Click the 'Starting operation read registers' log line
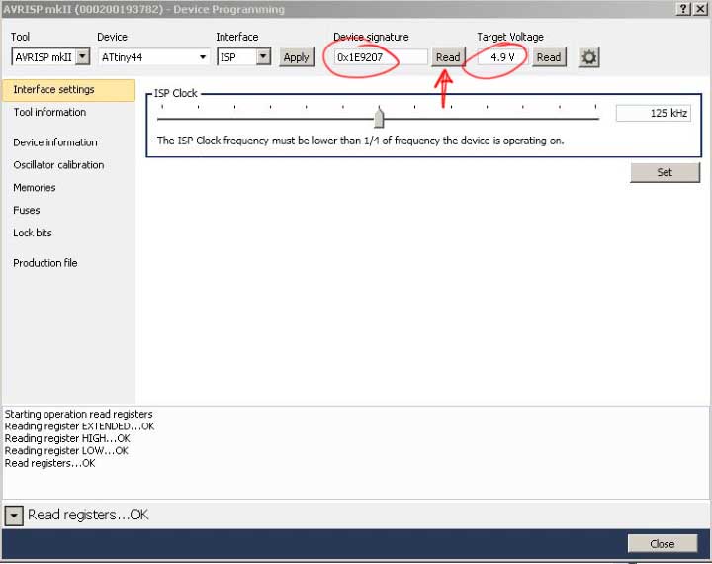 [x=78, y=414]
